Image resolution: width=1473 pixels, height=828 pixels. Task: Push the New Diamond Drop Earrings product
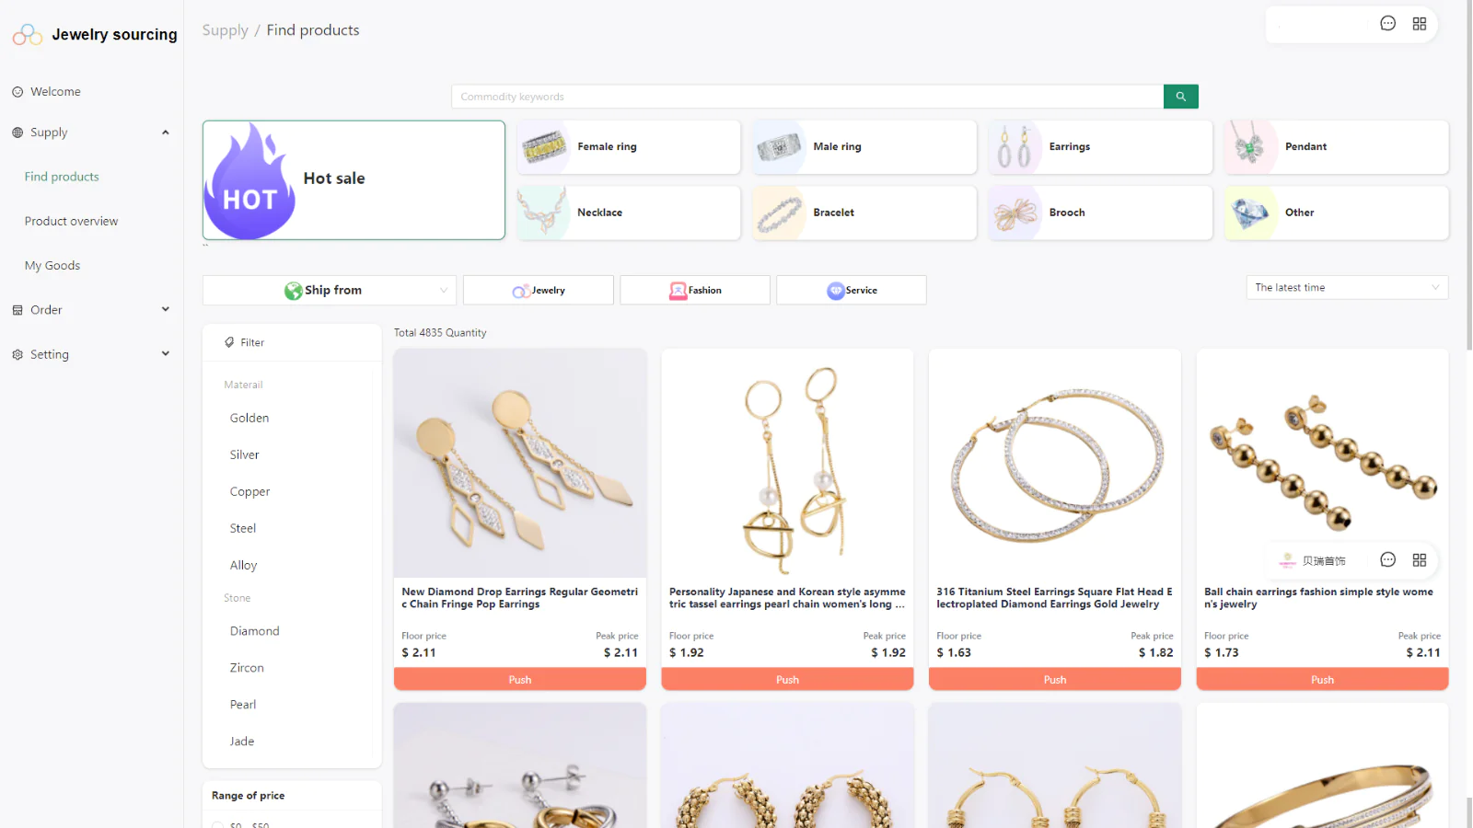519,680
